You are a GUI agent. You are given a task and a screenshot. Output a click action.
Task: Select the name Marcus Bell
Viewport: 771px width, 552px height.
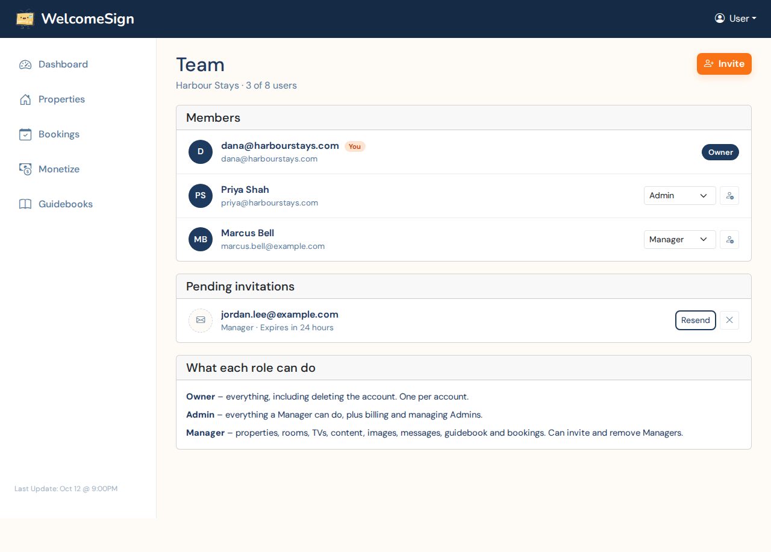tap(248, 233)
